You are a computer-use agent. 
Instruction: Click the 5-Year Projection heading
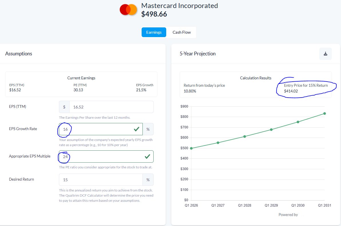(x=198, y=54)
